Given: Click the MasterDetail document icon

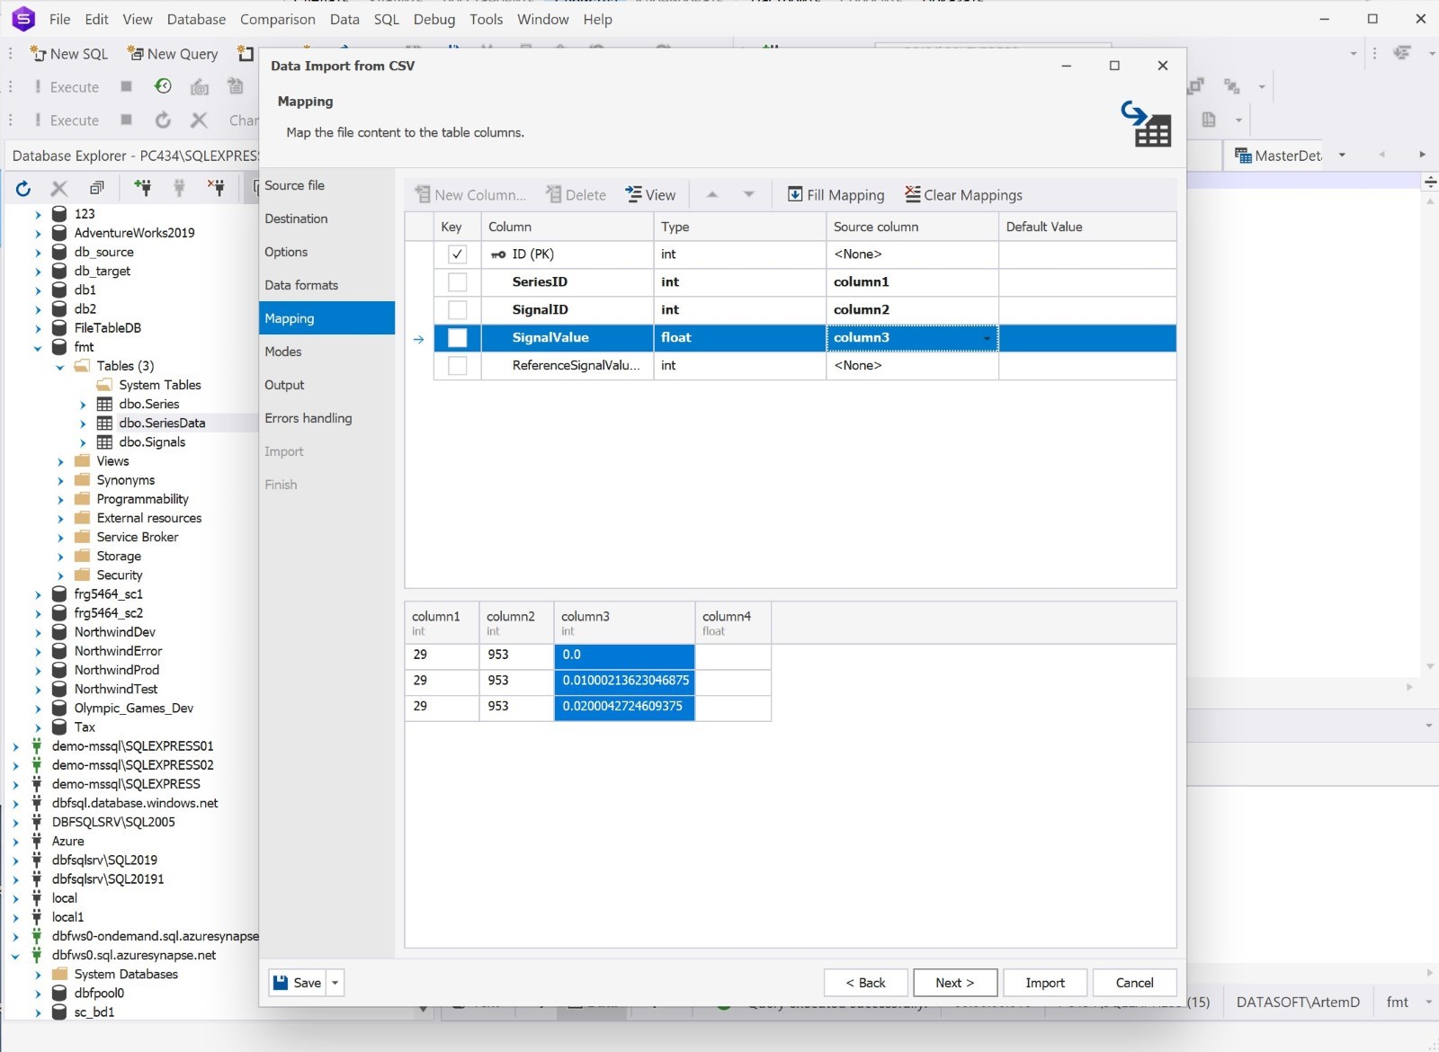Looking at the screenshot, I should (1244, 156).
